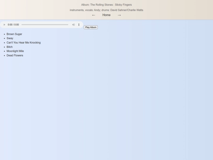
Task: Go to the next album with right arrow
Action: (x=119, y=15)
